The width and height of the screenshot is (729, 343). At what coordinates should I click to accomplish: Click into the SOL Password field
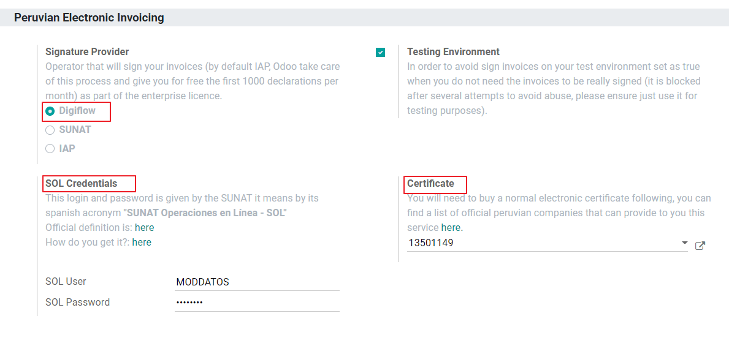pyautogui.click(x=256, y=303)
